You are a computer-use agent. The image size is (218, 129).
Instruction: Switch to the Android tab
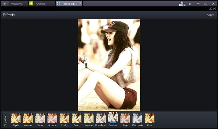(x=41, y=4)
